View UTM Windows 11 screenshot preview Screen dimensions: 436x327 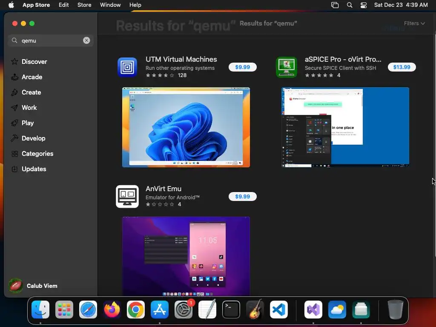coord(186,127)
